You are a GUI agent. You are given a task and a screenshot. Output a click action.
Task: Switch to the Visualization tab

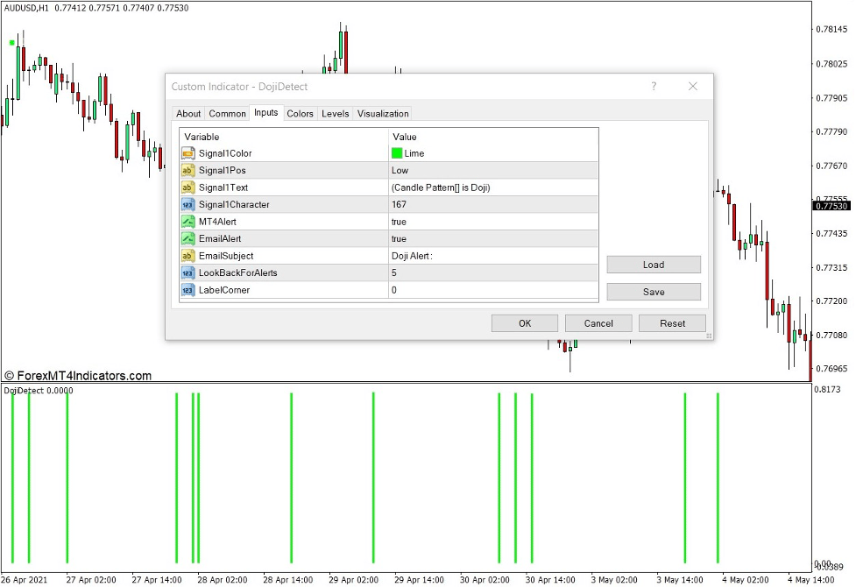pyautogui.click(x=383, y=114)
